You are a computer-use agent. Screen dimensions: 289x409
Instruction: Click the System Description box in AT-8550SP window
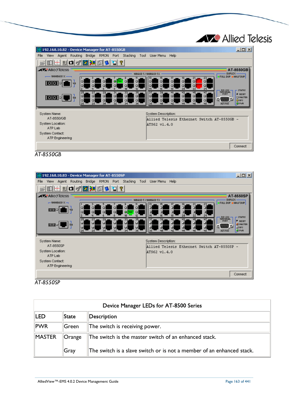coord(197,256)
